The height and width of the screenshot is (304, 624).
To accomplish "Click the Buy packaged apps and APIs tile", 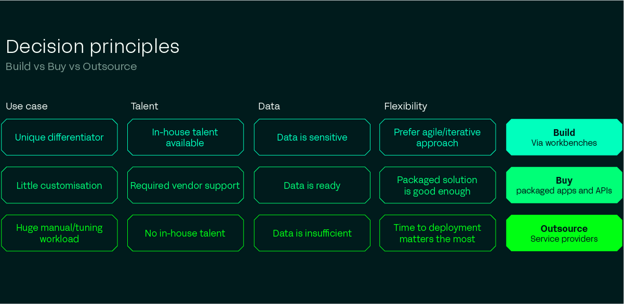I will pyautogui.click(x=564, y=185).
